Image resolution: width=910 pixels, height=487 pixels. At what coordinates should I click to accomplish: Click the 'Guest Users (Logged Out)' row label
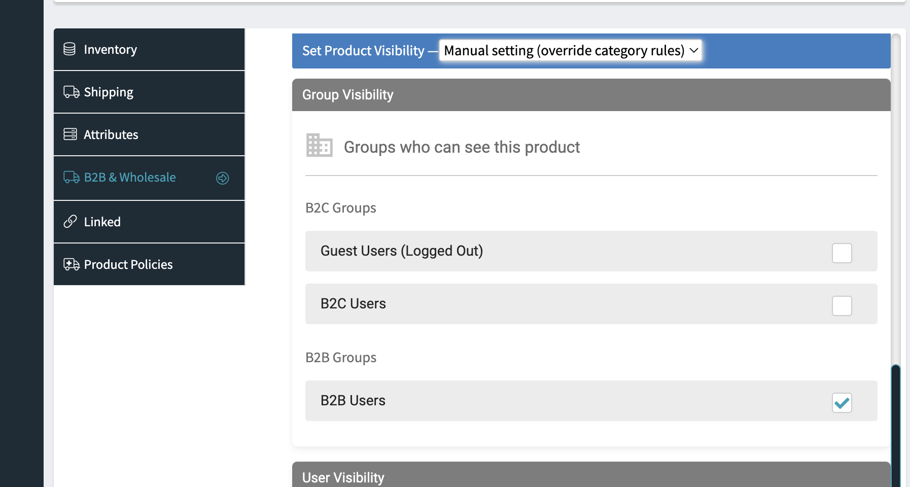click(x=402, y=251)
